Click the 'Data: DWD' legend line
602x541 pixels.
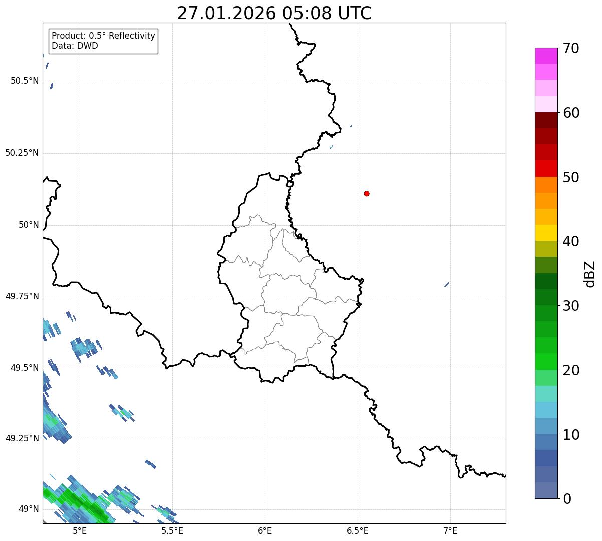(x=75, y=46)
